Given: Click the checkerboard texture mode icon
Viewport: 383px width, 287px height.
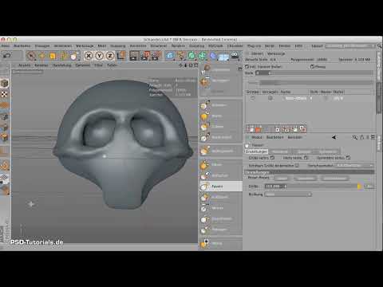Looking at the screenshot, I should 4,94.
